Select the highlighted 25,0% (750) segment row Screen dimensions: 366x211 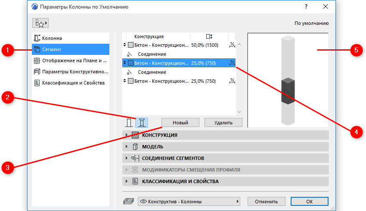[179, 63]
